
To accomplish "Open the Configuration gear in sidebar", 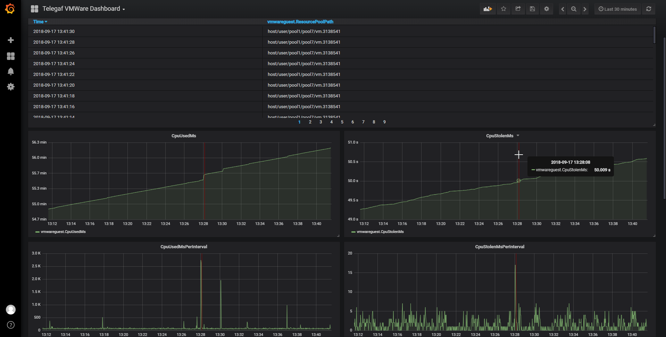I will [11, 87].
